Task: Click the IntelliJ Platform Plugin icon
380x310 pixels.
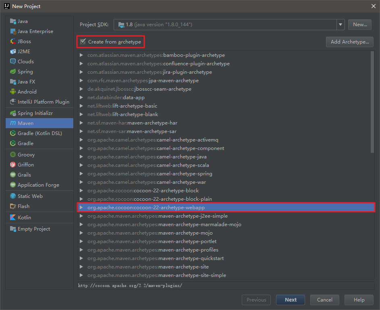Action: point(13,102)
